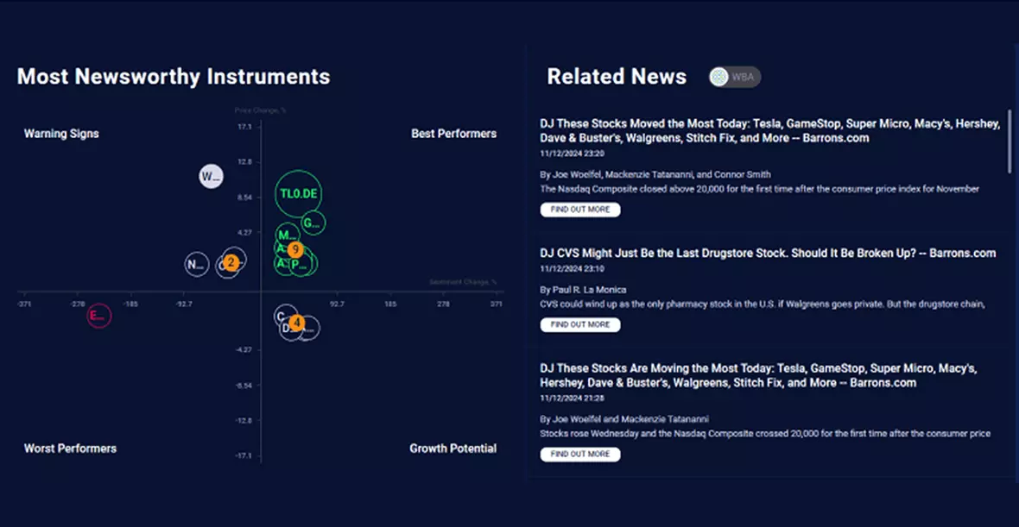This screenshot has width=1019, height=527.
Task: Expand the orange cluster badge numbered 9
Action: click(295, 249)
